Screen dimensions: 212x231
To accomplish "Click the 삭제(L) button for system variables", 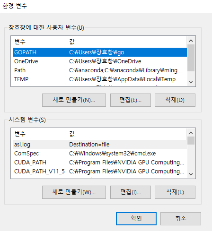I will 175,192.
